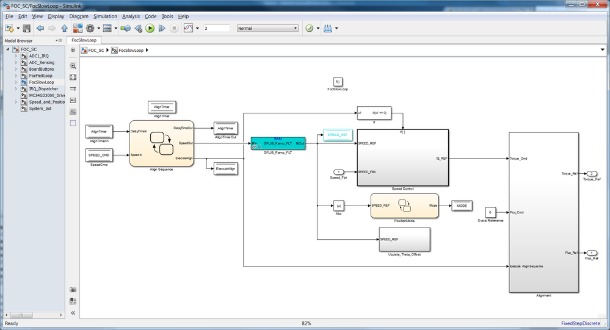Collapse the palette with the double-chevron icon
This screenshot has width=610, height=330.
(73, 313)
